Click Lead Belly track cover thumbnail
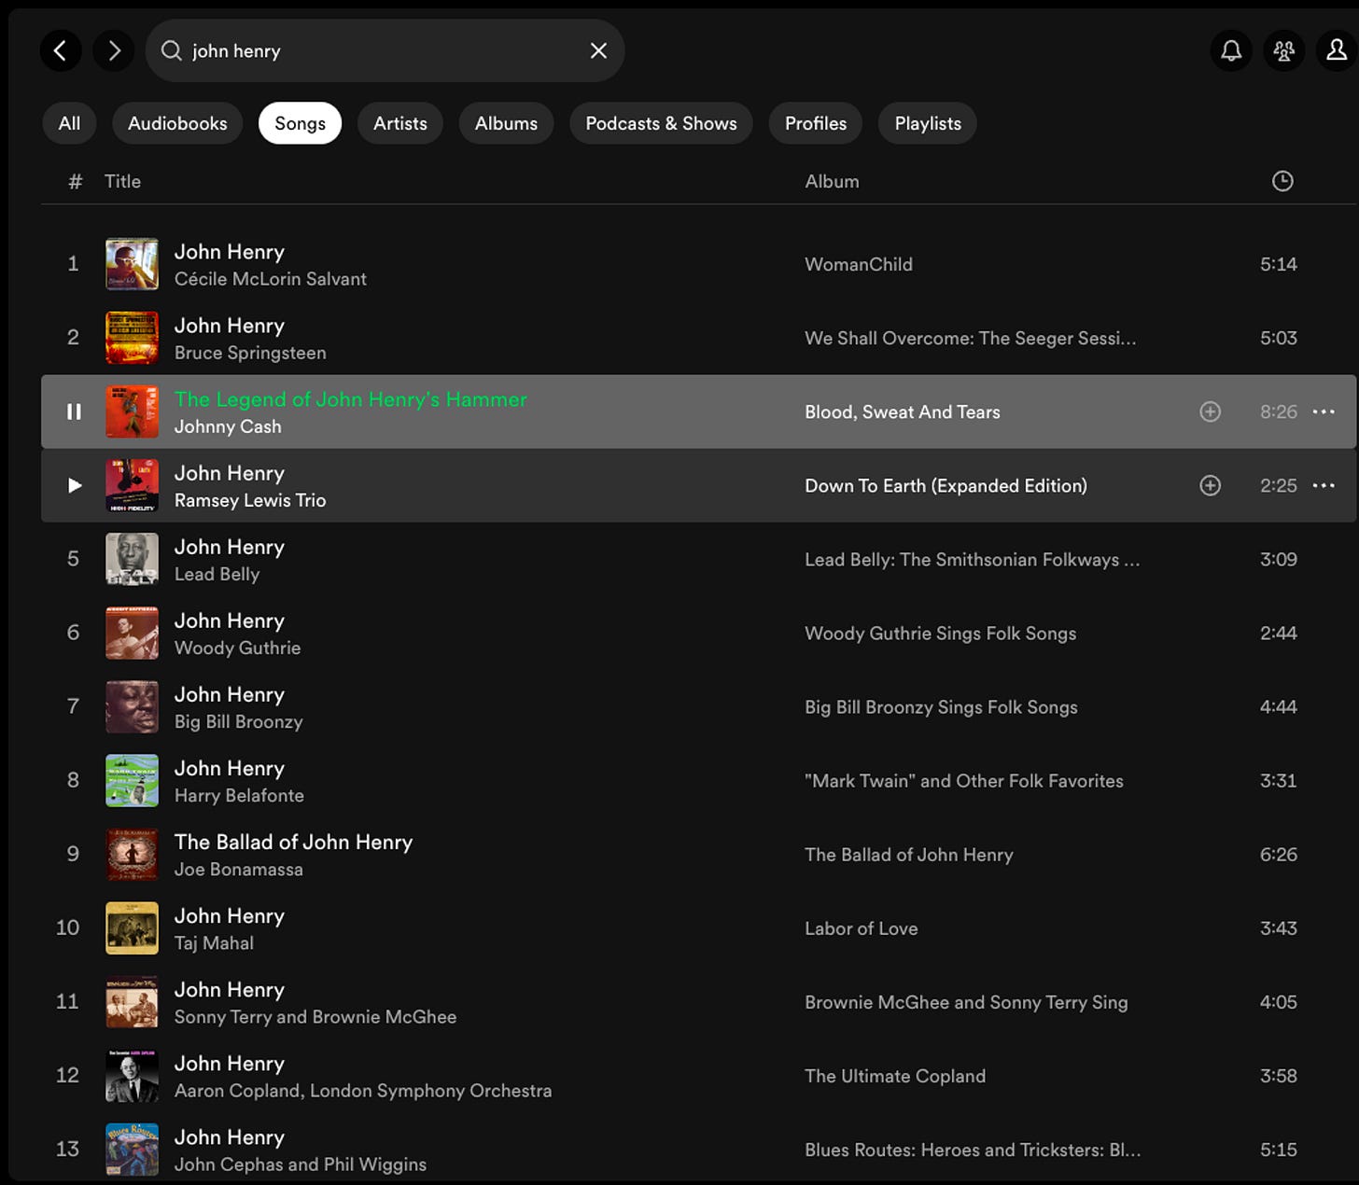This screenshot has height=1185, width=1359. coord(132,559)
